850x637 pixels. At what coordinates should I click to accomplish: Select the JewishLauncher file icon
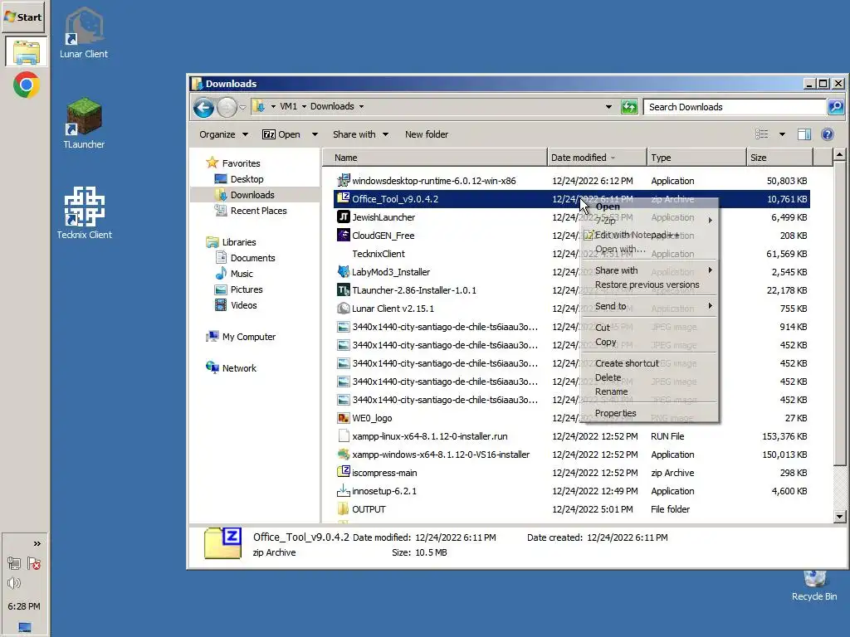point(343,216)
